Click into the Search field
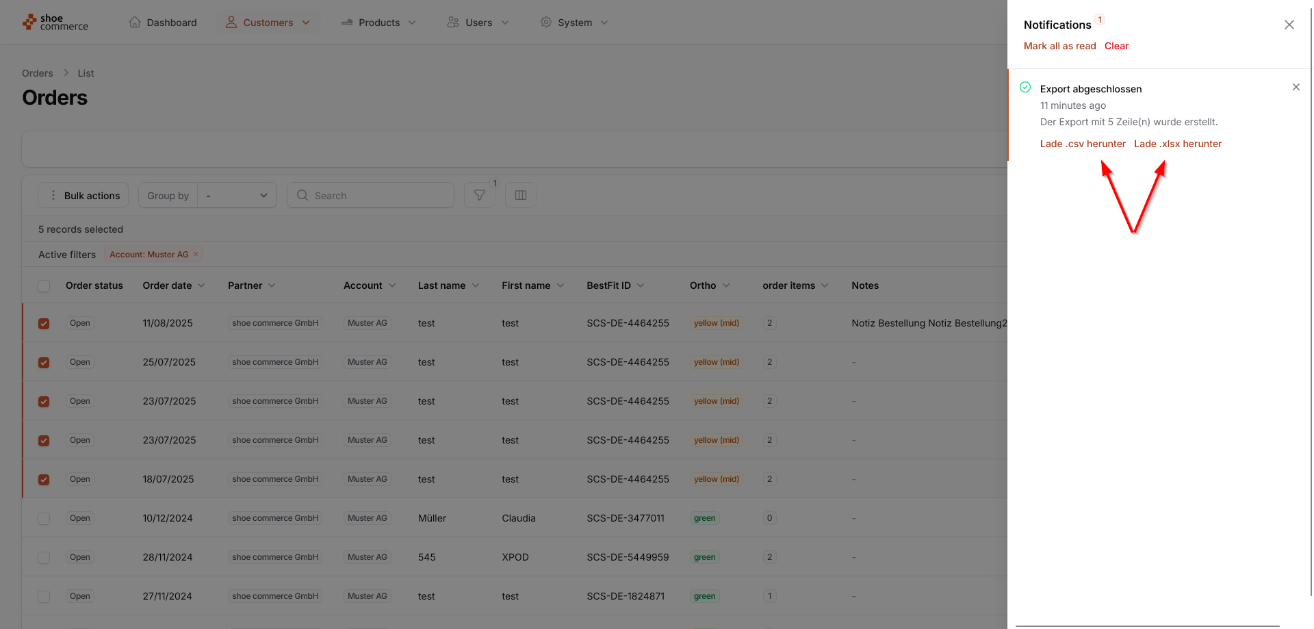 point(378,196)
